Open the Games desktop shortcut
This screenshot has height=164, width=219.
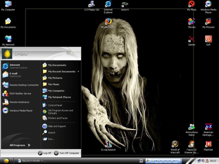192,41
